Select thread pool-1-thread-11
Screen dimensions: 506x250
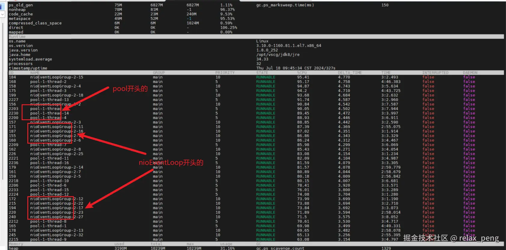click(49, 158)
